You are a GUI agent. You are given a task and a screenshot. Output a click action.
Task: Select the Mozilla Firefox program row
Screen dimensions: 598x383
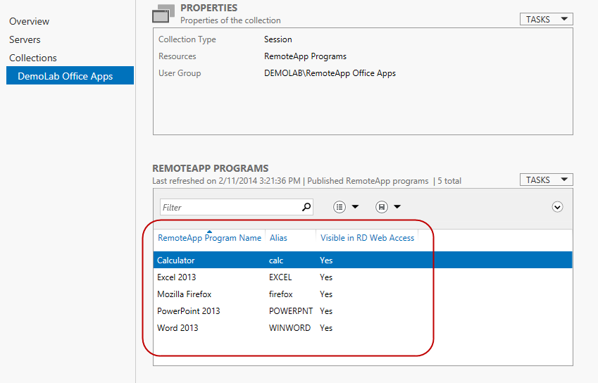184,294
